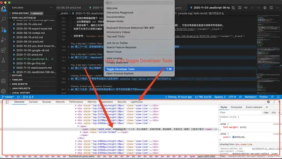Open errors and warnings count in status bar
The width and height of the screenshot is (282, 159).
coord(28,97)
